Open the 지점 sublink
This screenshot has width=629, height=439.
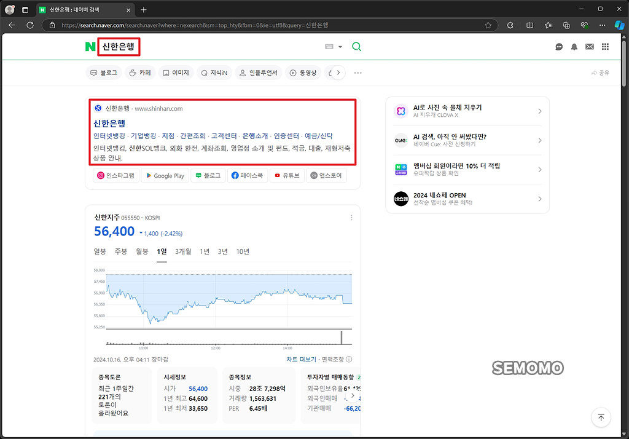click(x=168, y=136)
